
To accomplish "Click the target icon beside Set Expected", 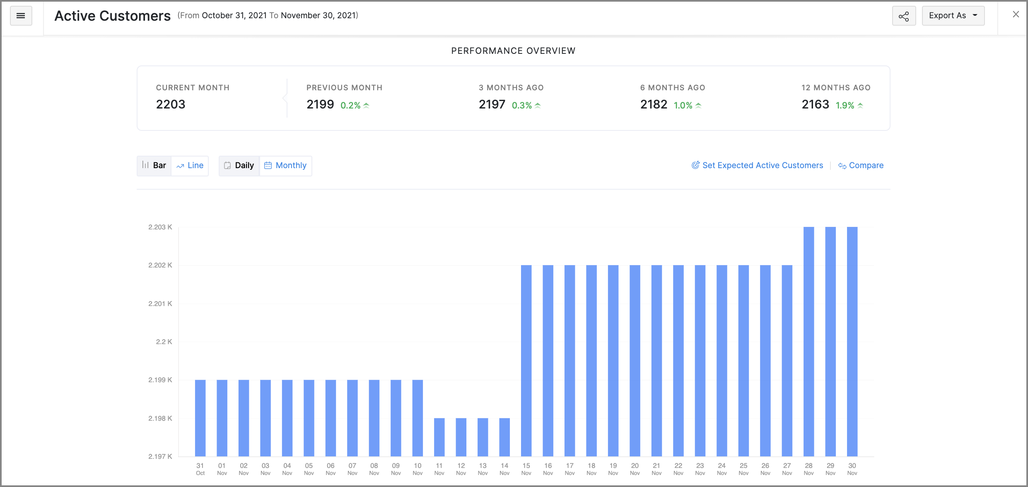I will (x=695, y=165).
